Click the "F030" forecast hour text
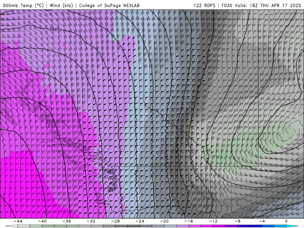 point(226,5)
